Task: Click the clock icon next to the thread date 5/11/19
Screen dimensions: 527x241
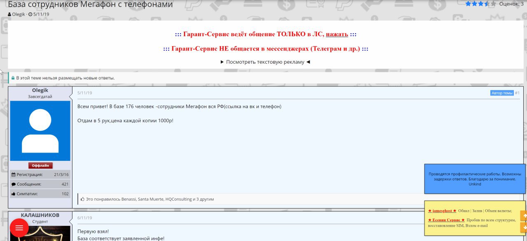Action: [x=30, y=14]
